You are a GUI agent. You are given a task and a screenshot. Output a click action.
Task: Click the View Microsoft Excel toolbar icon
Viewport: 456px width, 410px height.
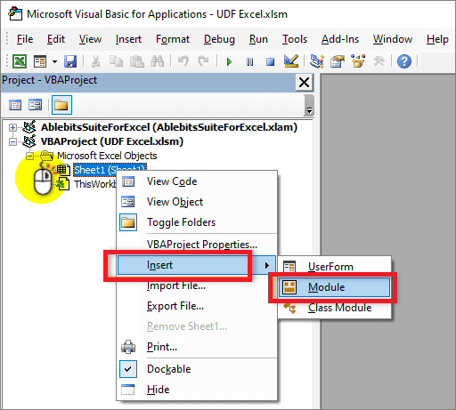pos(20,61)
